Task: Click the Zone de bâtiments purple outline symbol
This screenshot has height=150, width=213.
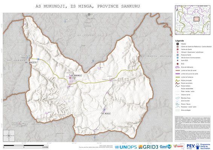Action: (x=177, y=67)
